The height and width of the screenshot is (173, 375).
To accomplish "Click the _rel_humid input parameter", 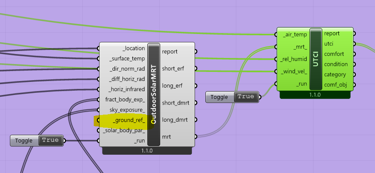I will (294, 59).
